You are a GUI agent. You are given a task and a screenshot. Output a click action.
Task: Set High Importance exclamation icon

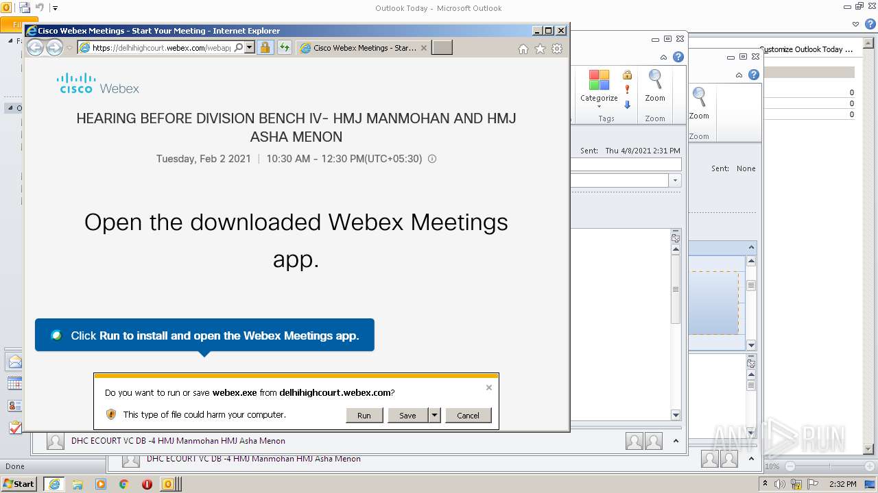coord(627,90)
